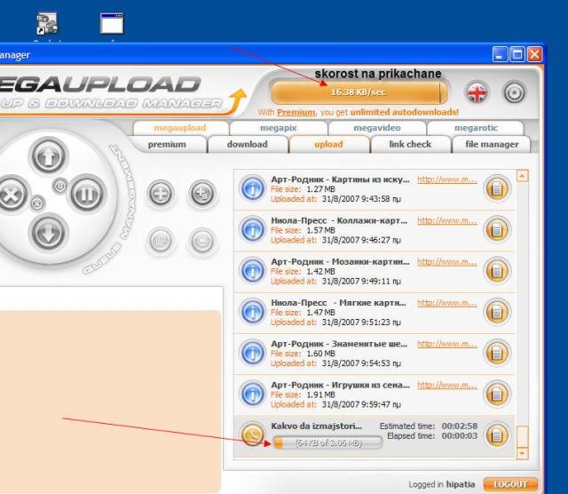
Task: Click the add-multiple-files icon with plus and pages
Action: point(202,194)
